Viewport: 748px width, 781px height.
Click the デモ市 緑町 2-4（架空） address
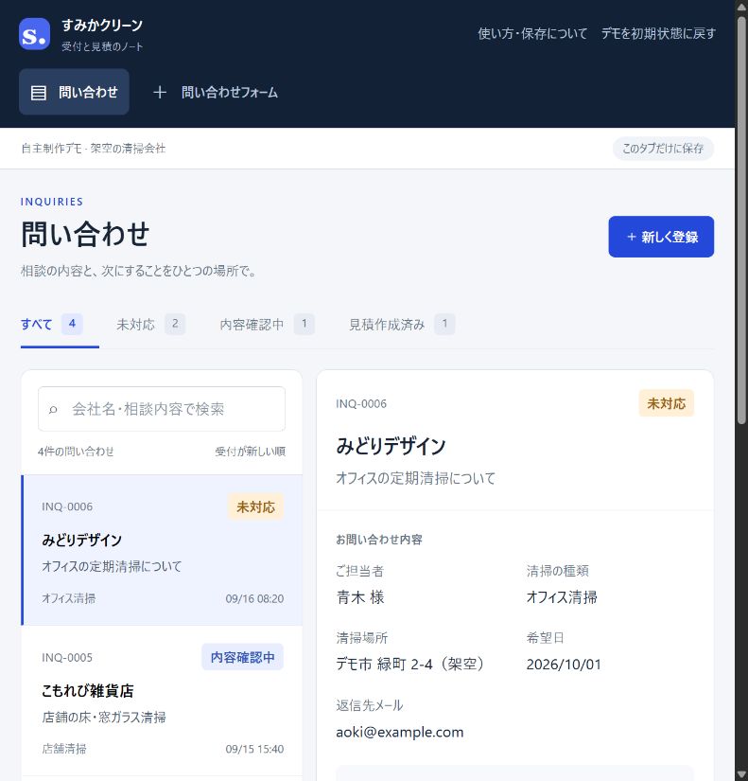tap(409, 664)
